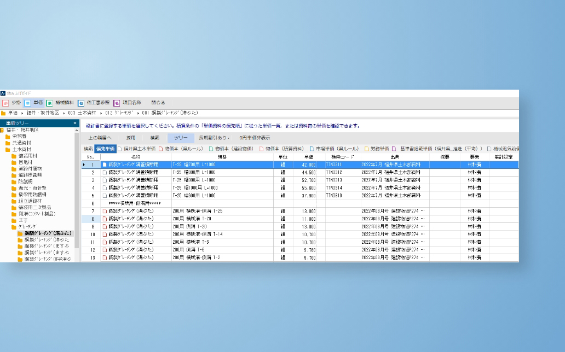Toggle the ツリー view button
Image resolution: width=565 pixels, height=352 pixels.
181,138
